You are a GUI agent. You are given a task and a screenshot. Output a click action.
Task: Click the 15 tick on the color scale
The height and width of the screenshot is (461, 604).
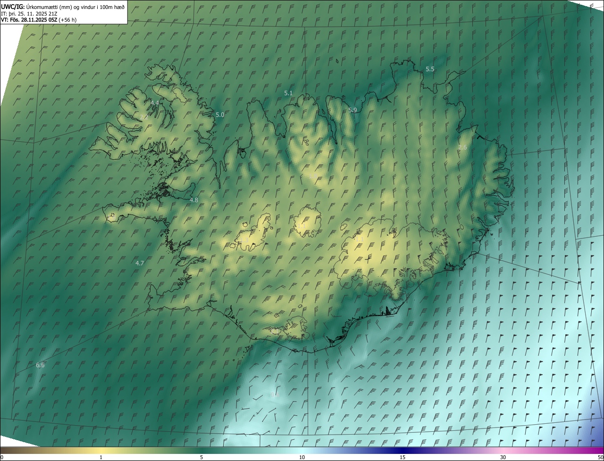click(403, 457)
